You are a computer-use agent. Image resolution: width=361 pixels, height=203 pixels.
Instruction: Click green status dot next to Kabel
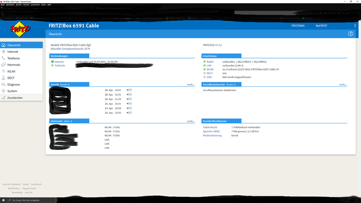click(x=205, y=62)
